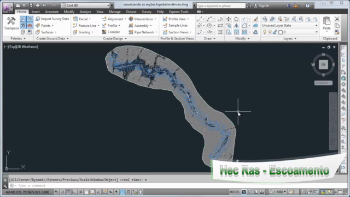
Task: Toggle Polar Tracking in status bar
Action: (x=80, y=192)
